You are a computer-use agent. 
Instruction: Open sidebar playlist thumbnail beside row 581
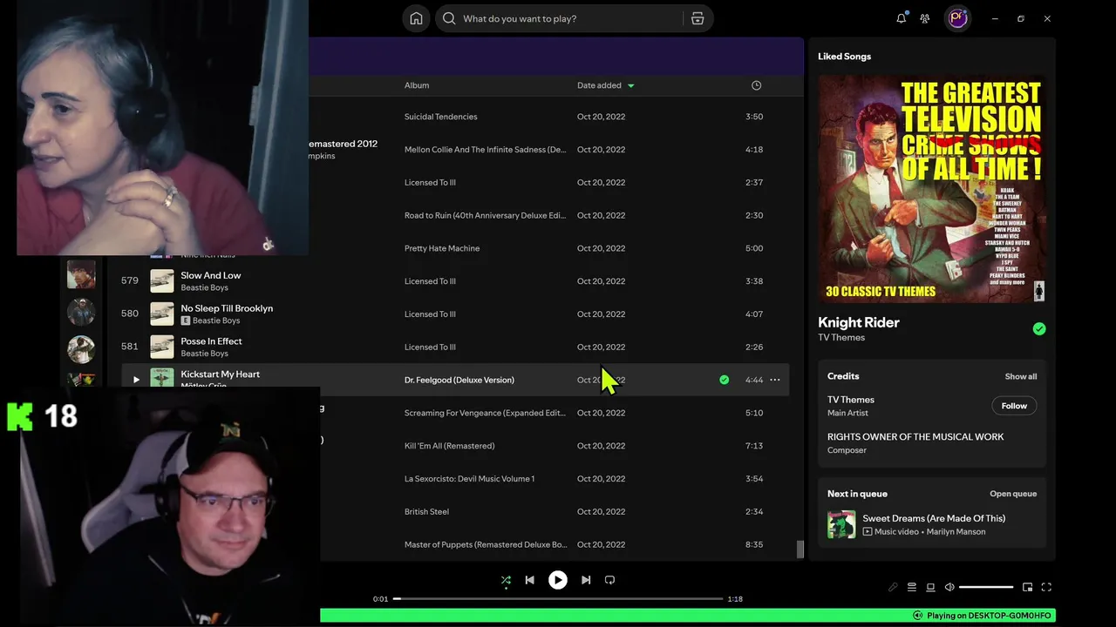81,349
